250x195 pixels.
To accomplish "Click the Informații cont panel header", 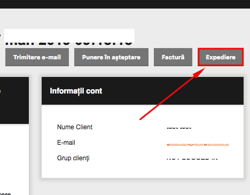I will pyautogui.click(x=143, y=91).
